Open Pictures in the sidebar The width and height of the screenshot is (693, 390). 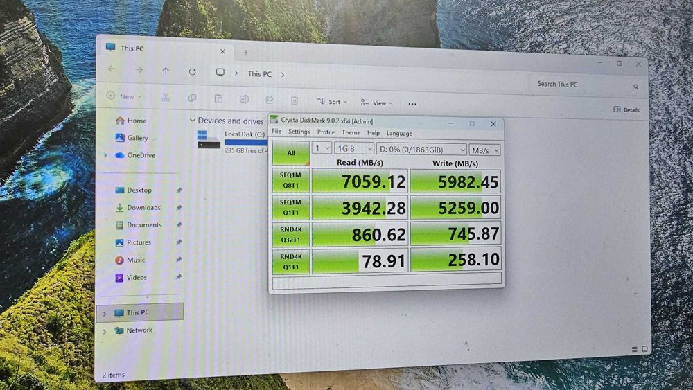[133, 242]
